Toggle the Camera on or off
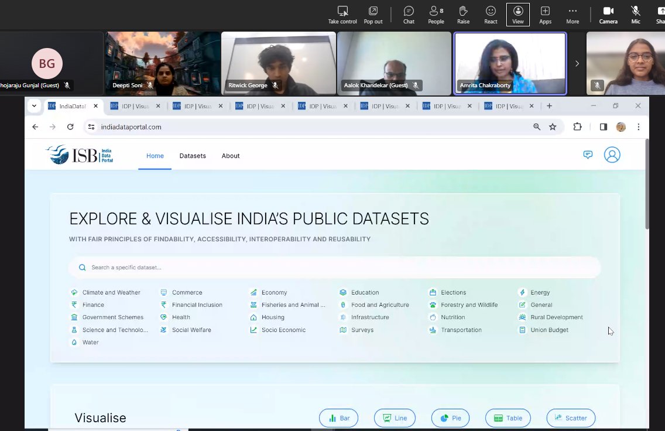 click(x=608, y=15)
